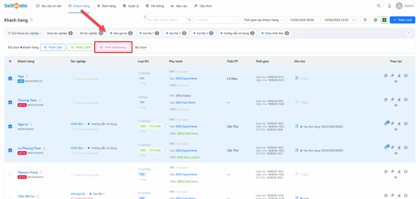Click the help icon next to Khách hàng title
This screenshot has height=199, width=420.
[31, 20]
